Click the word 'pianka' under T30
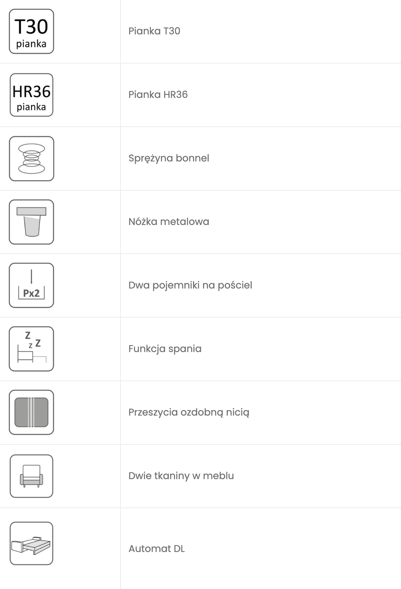This screenshot has width=401, height=589. click(x=31, y=44)
